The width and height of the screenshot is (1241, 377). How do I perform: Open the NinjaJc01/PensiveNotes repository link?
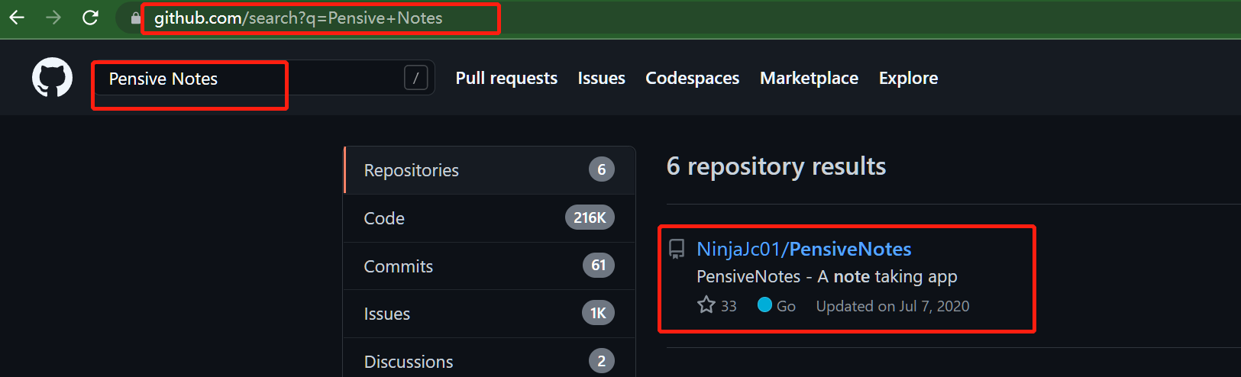click(803, 250)
